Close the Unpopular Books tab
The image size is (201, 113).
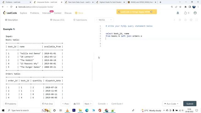(x=62, y=2)
